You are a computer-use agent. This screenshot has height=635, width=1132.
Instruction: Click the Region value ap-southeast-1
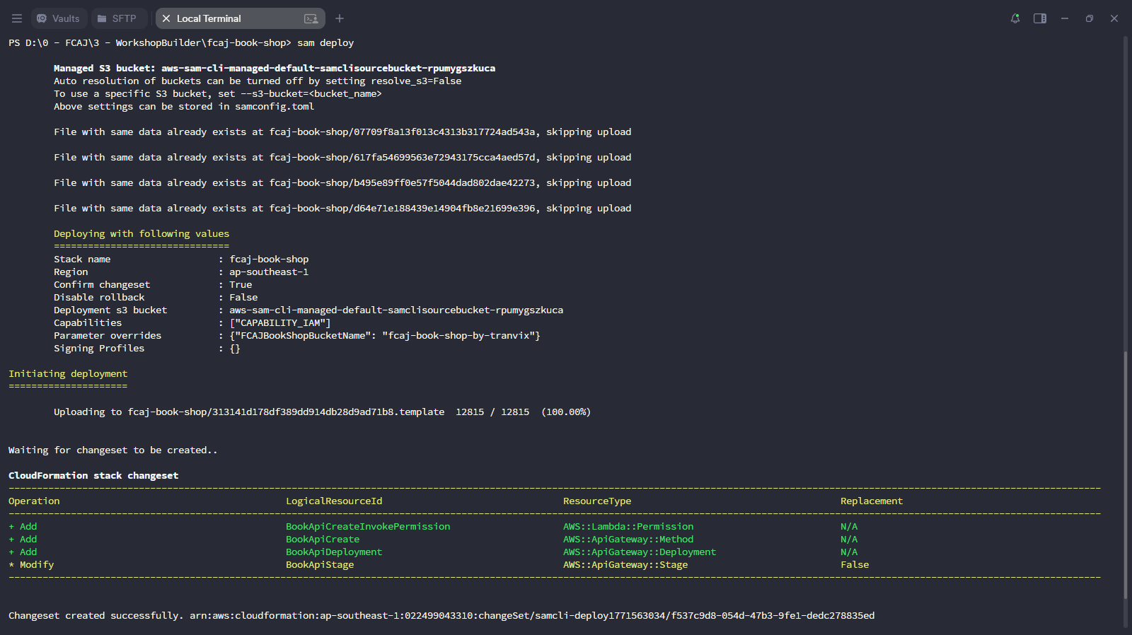pyautogui.click(x=269, y=272)
